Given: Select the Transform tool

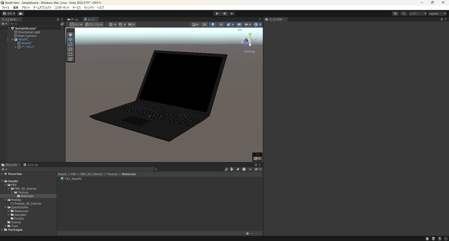Looking at the screenshot, I should point(70,59).
